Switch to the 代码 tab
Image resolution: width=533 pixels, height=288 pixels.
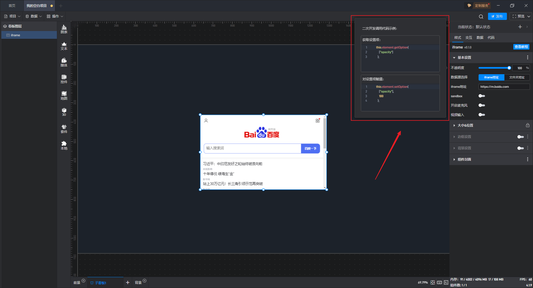tap(491, 38)
